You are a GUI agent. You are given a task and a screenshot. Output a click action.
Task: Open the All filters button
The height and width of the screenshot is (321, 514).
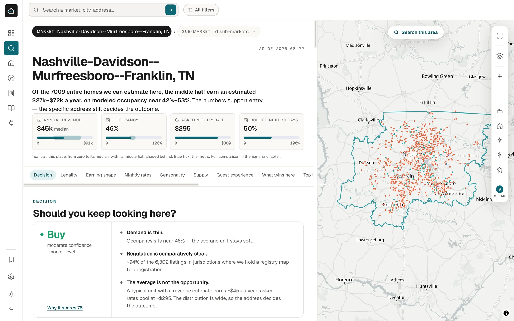201,10
